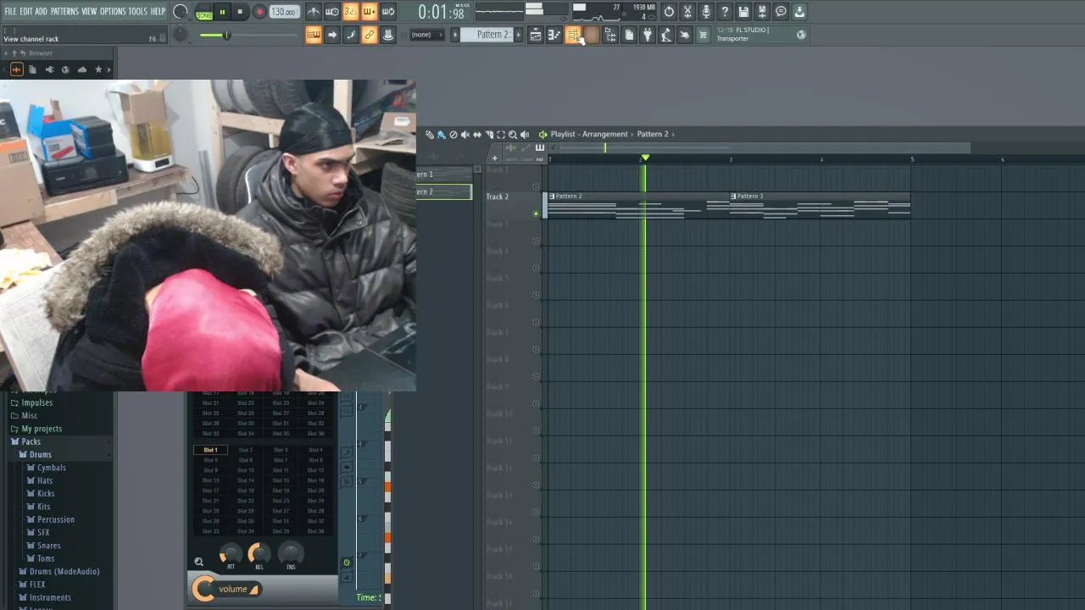Toggle multilink to controllers icon
The width and height of the screenshot is (1085, 610).
tap(388, 35)
